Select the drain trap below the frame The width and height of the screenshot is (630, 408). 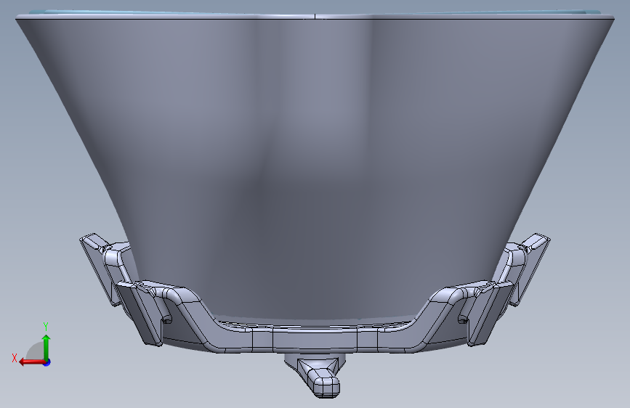(320, 377)
